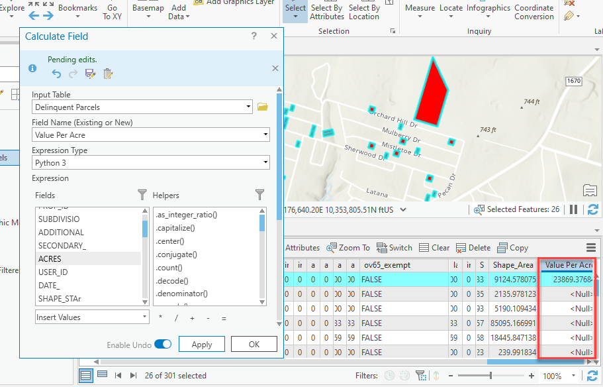Toggle filter by extent funnel icon
Viewport: 603px width, 387px height.
[421, 376]
